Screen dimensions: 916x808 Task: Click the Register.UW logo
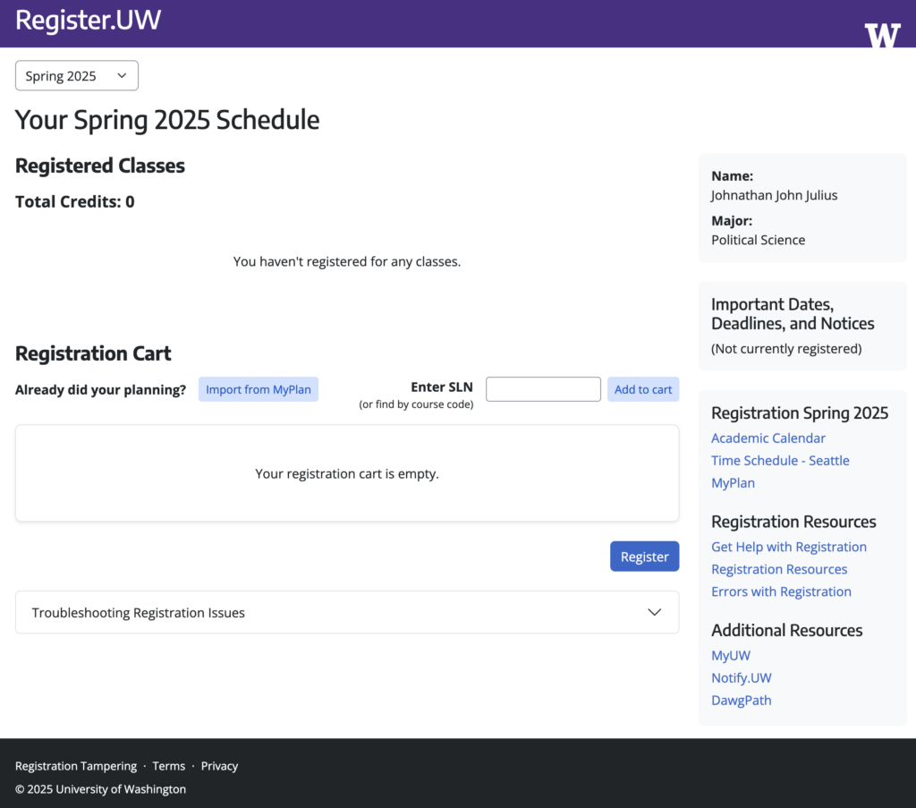tap(87, 20)
